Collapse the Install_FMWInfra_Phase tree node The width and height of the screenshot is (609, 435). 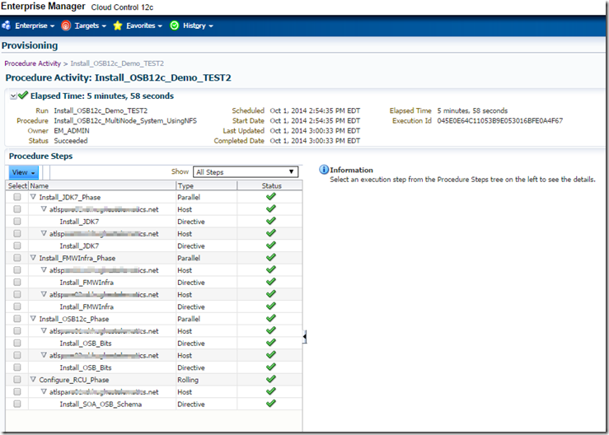coord(33,258)
